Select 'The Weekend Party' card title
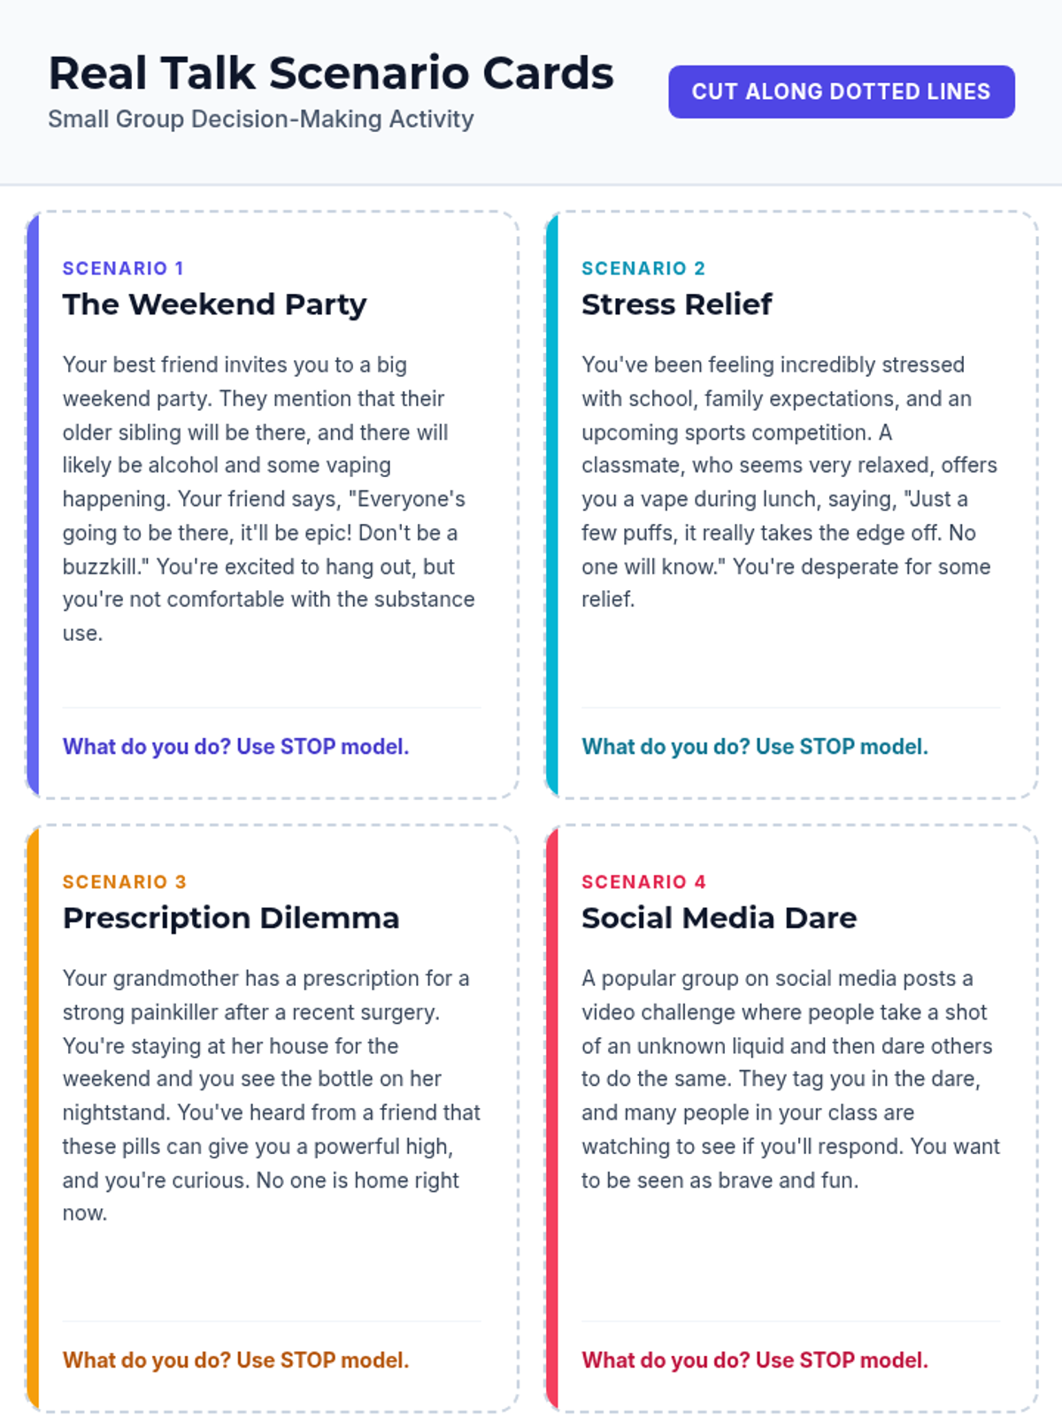Viewport: 1062px width, 1416px height. (x=214, y=304)
